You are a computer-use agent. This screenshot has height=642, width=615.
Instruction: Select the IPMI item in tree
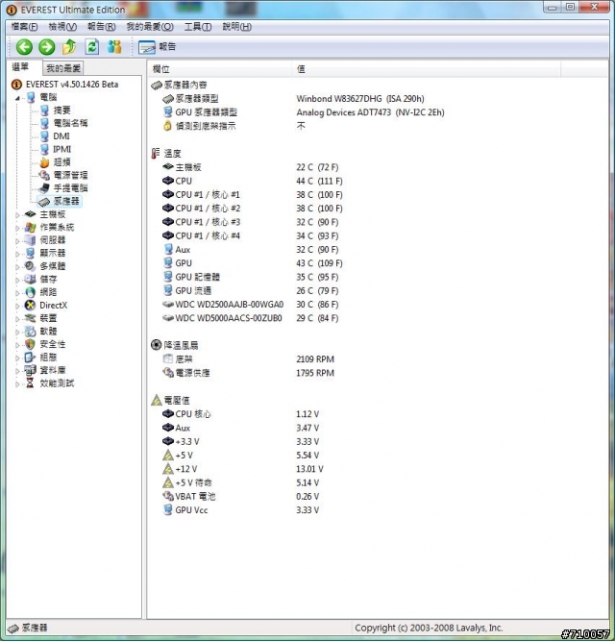click(x=61, y=149)
